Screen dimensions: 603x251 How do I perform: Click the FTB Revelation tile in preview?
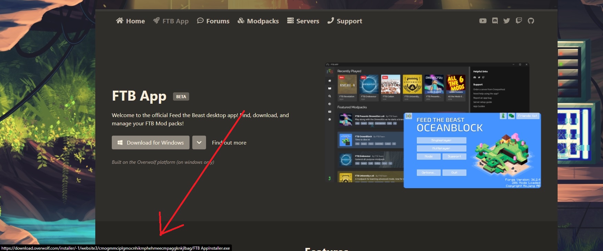(x=347, y=84)
